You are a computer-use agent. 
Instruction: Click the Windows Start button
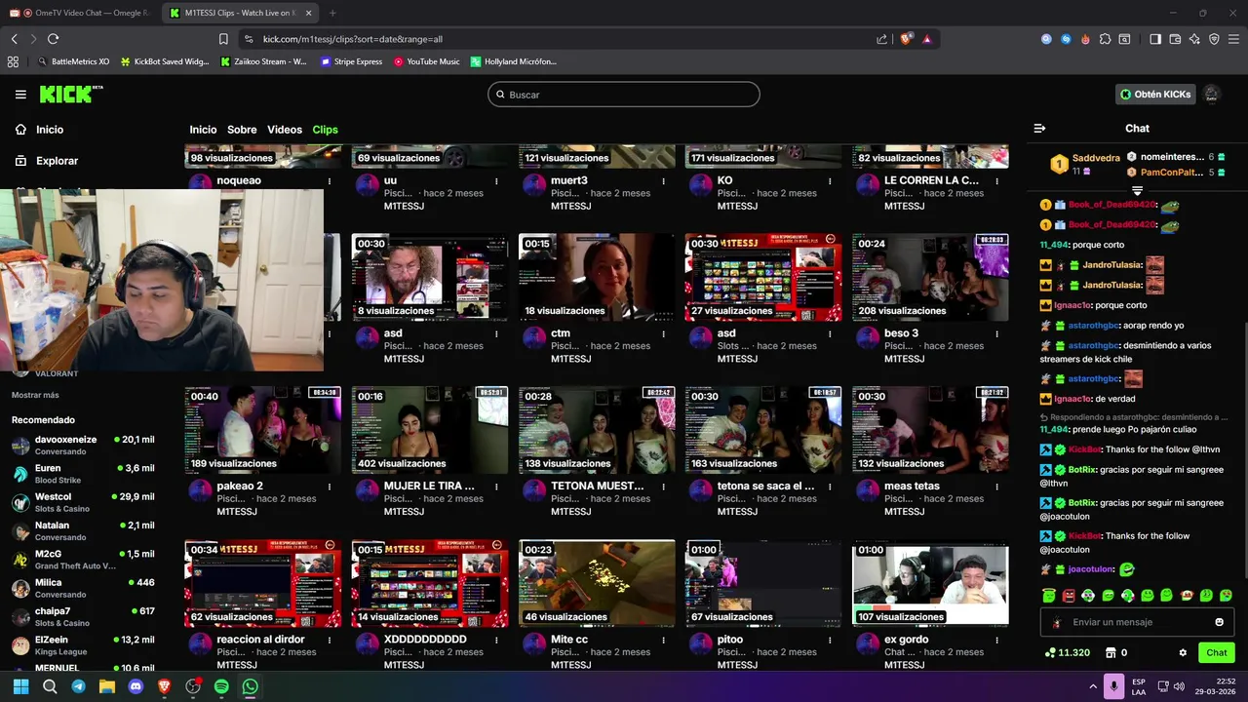[x=20, y=686]
